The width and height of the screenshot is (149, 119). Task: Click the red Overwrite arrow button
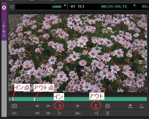coord(142,106)
